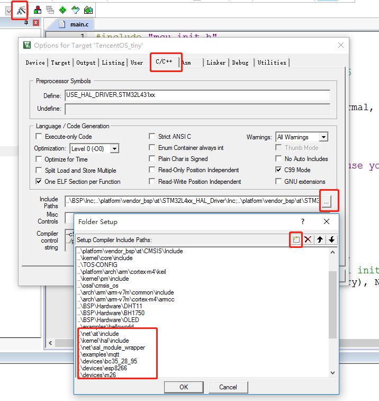Open the Optimization level dropdown

114,148
